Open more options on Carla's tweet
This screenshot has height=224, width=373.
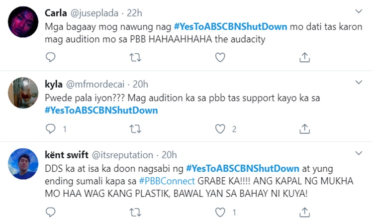pyautogui.click(x=358, y=11)
